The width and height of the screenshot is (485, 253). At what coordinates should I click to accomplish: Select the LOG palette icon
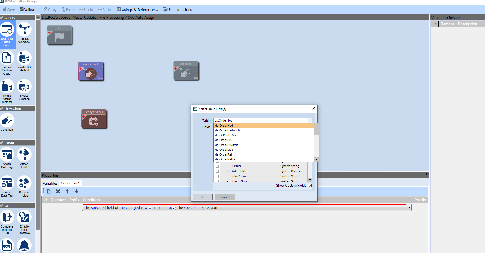(x=7, y=246)
